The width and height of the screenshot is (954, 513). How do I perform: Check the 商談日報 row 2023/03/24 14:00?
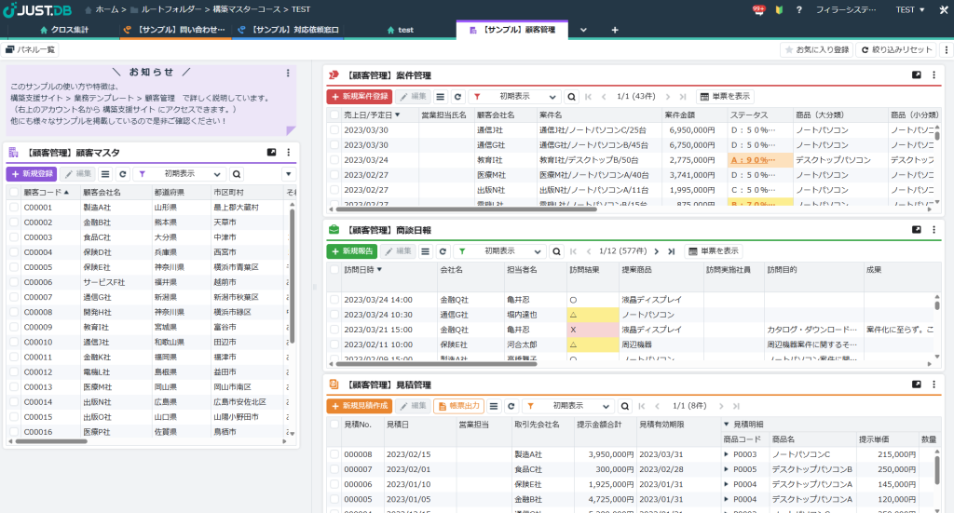point(334,300)
